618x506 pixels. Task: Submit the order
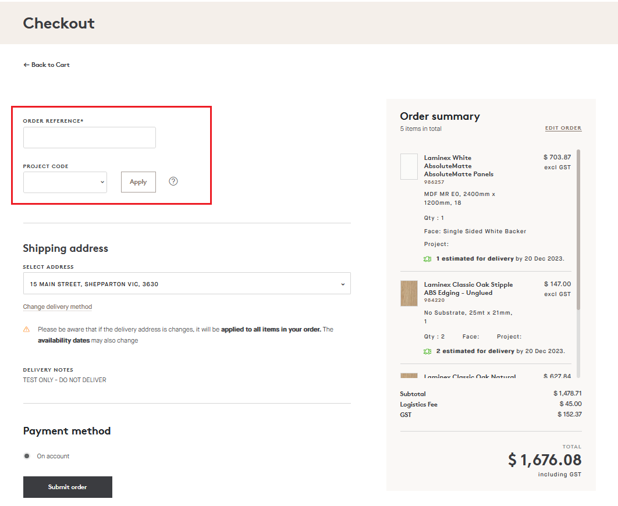coord(68,487)
